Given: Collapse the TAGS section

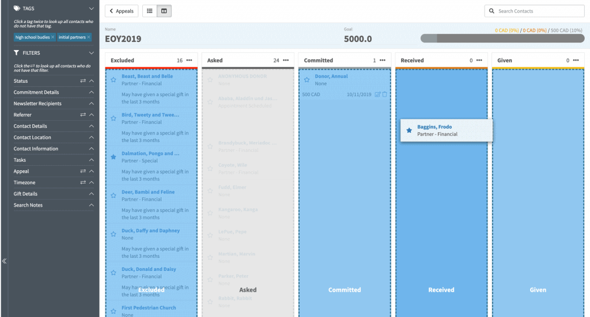Looking at the screenshot, I should click(92, 8).
